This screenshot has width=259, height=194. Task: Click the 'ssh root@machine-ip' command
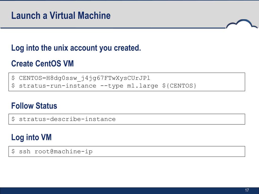pos(52,152)
